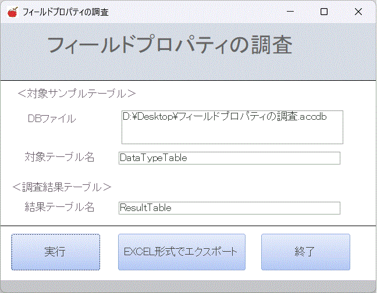The image size is (377, 293).
Task: Click the large フィールドプロパティの調査 header title
Action: (x=170, y=45)
